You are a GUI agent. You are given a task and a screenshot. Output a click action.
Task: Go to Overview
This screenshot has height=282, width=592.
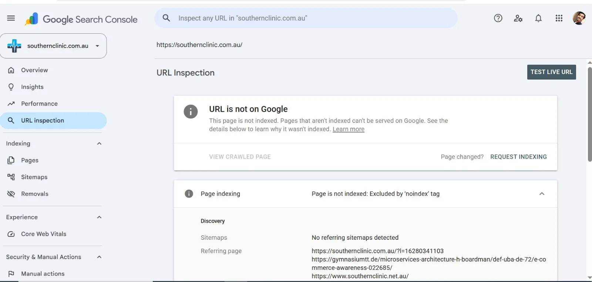53,70
